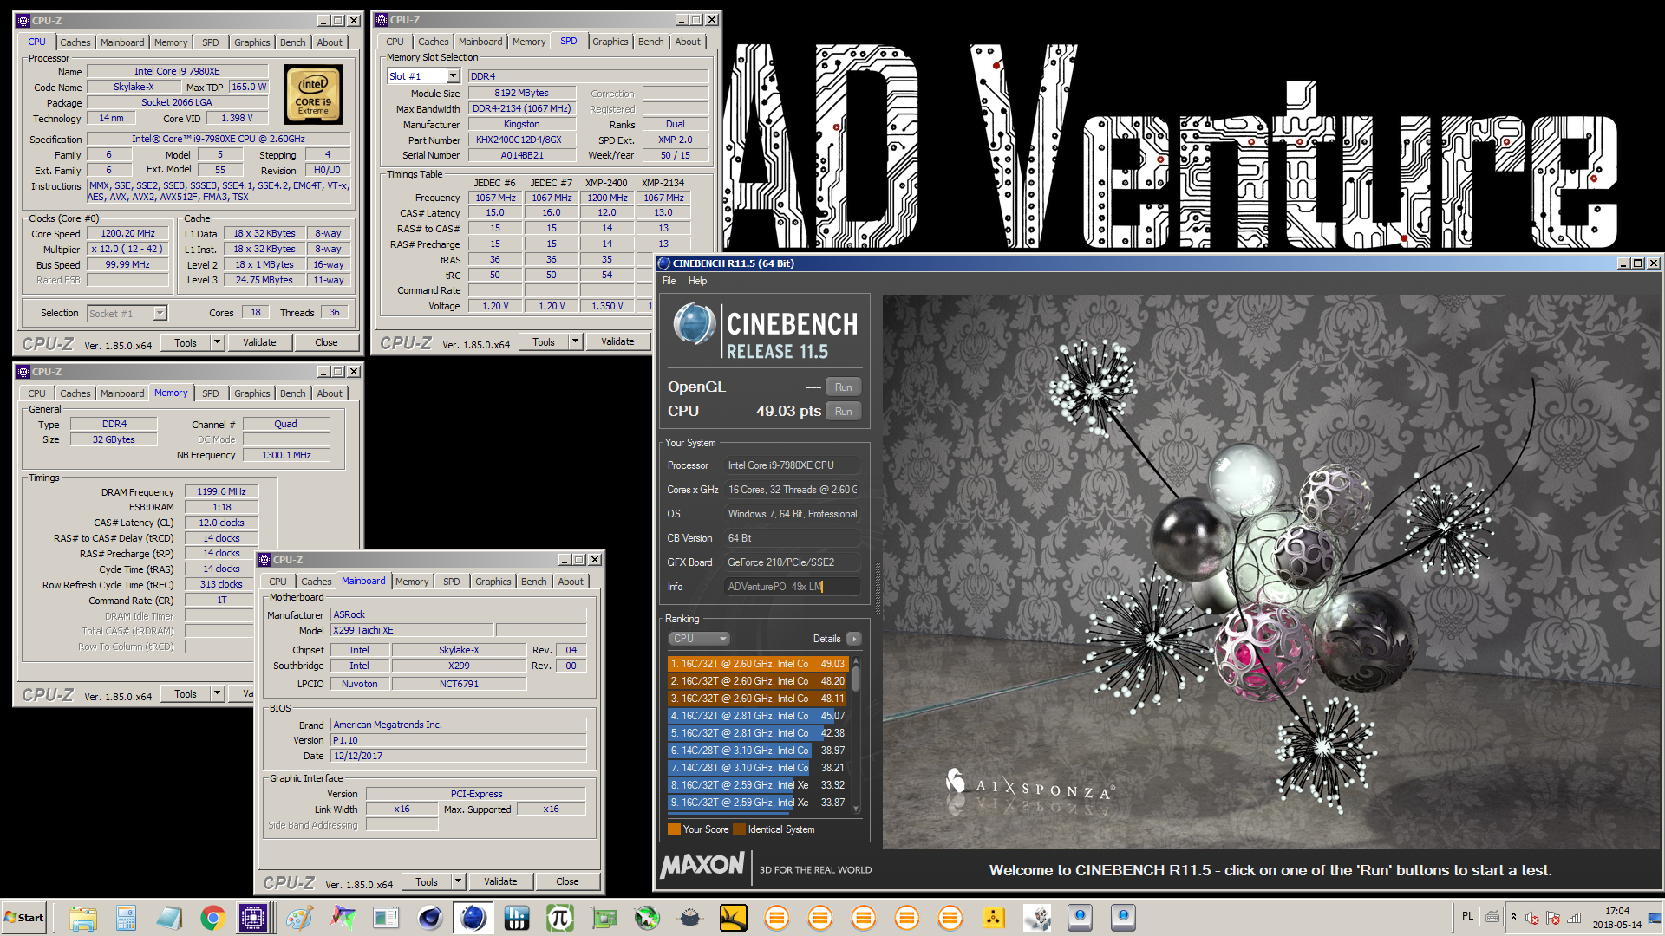
Task: Click the Details arrow button in Ranking
Action: [x=853, y=639]
